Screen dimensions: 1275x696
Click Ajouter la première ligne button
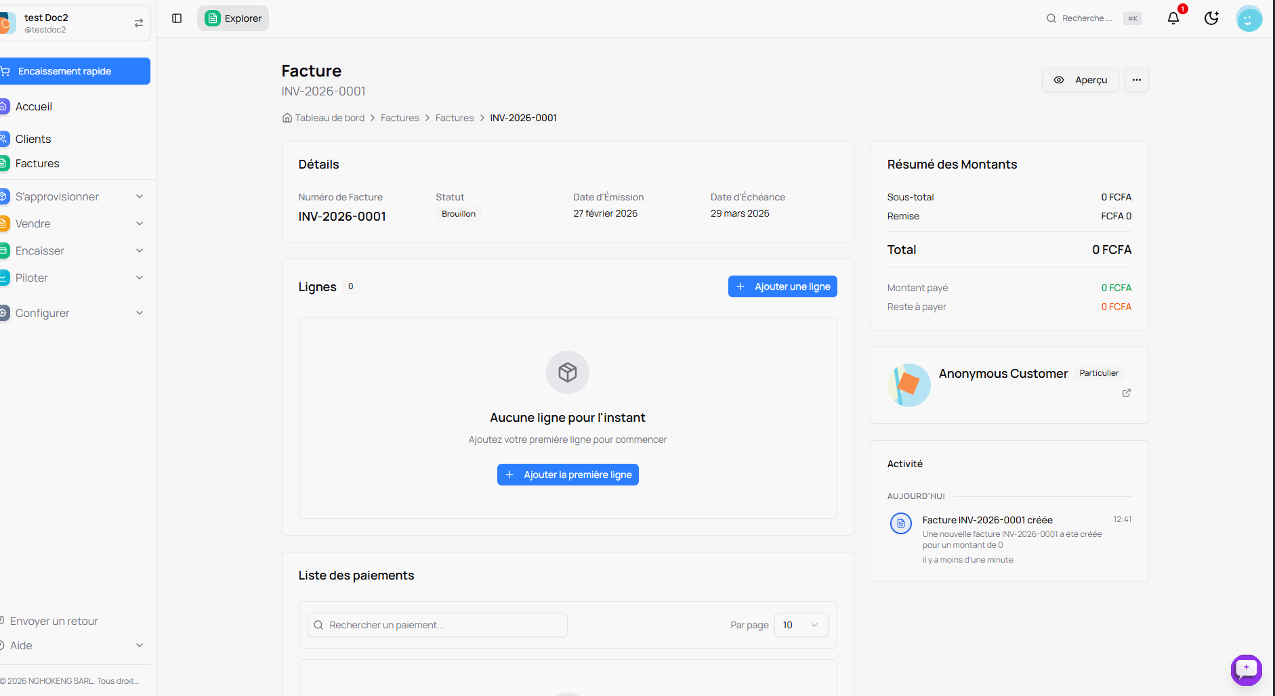tap(568, 475)
